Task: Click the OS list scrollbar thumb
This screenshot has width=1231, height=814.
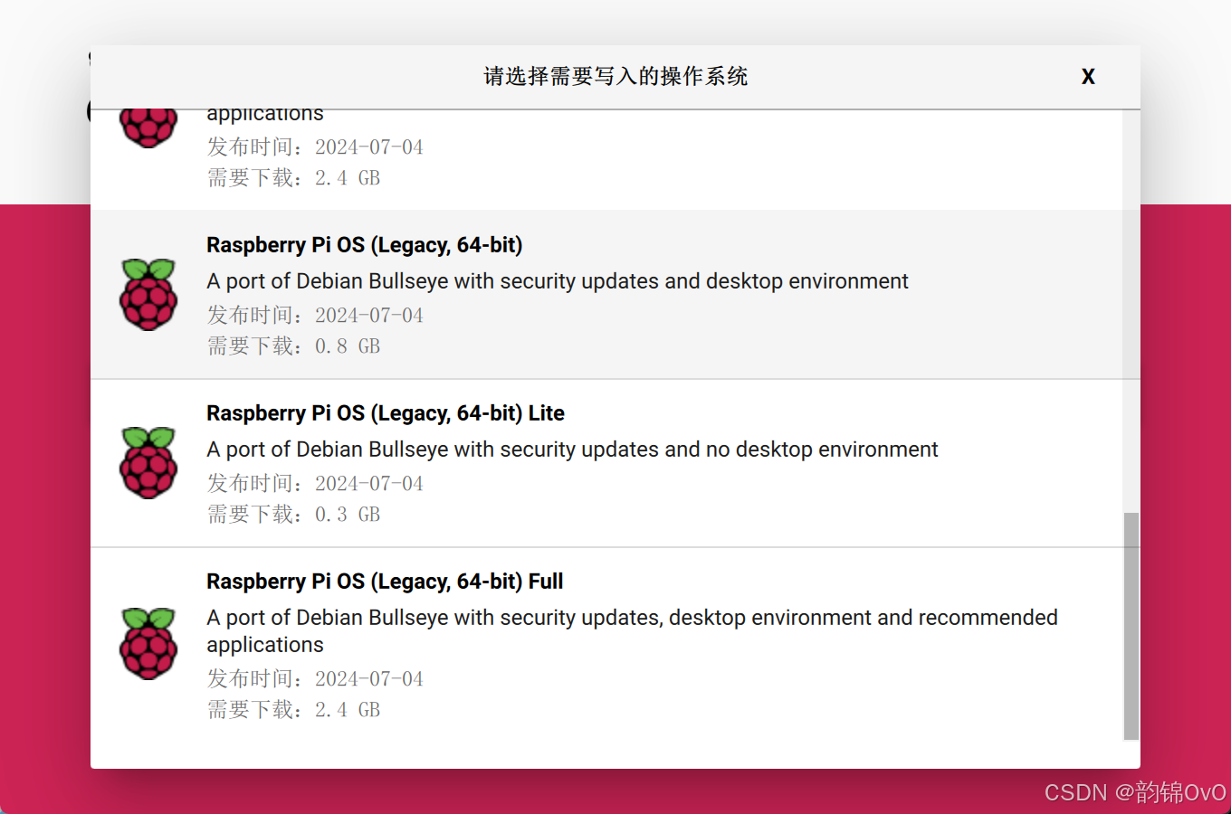Action: [x=1131, y=626]
